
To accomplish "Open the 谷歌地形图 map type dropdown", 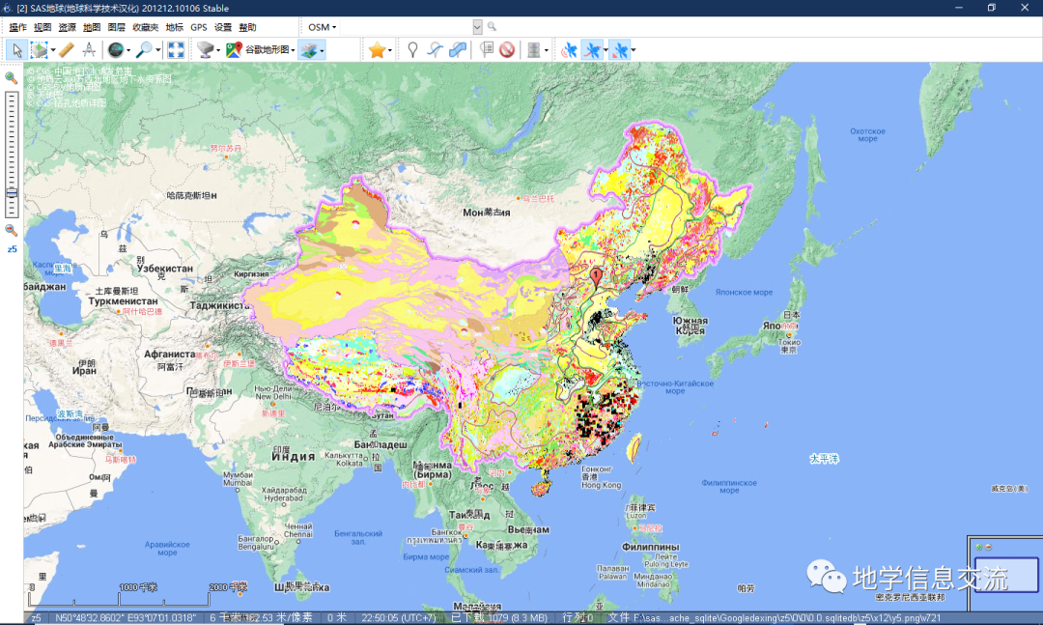I will (x=270, y=50).
